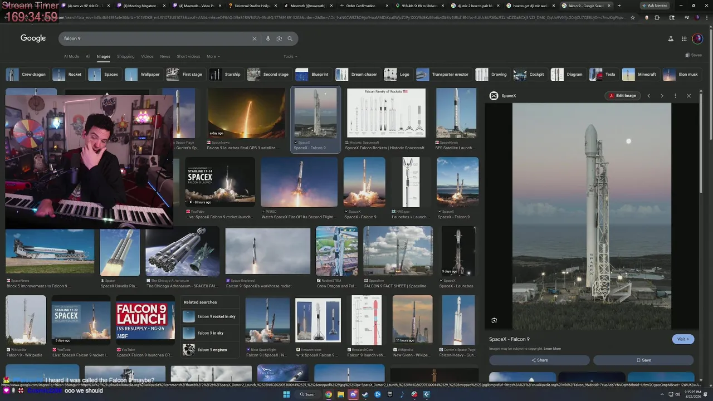Open three-dot options in image preview
Screen dimensions: 713x401
coord(675,96)
